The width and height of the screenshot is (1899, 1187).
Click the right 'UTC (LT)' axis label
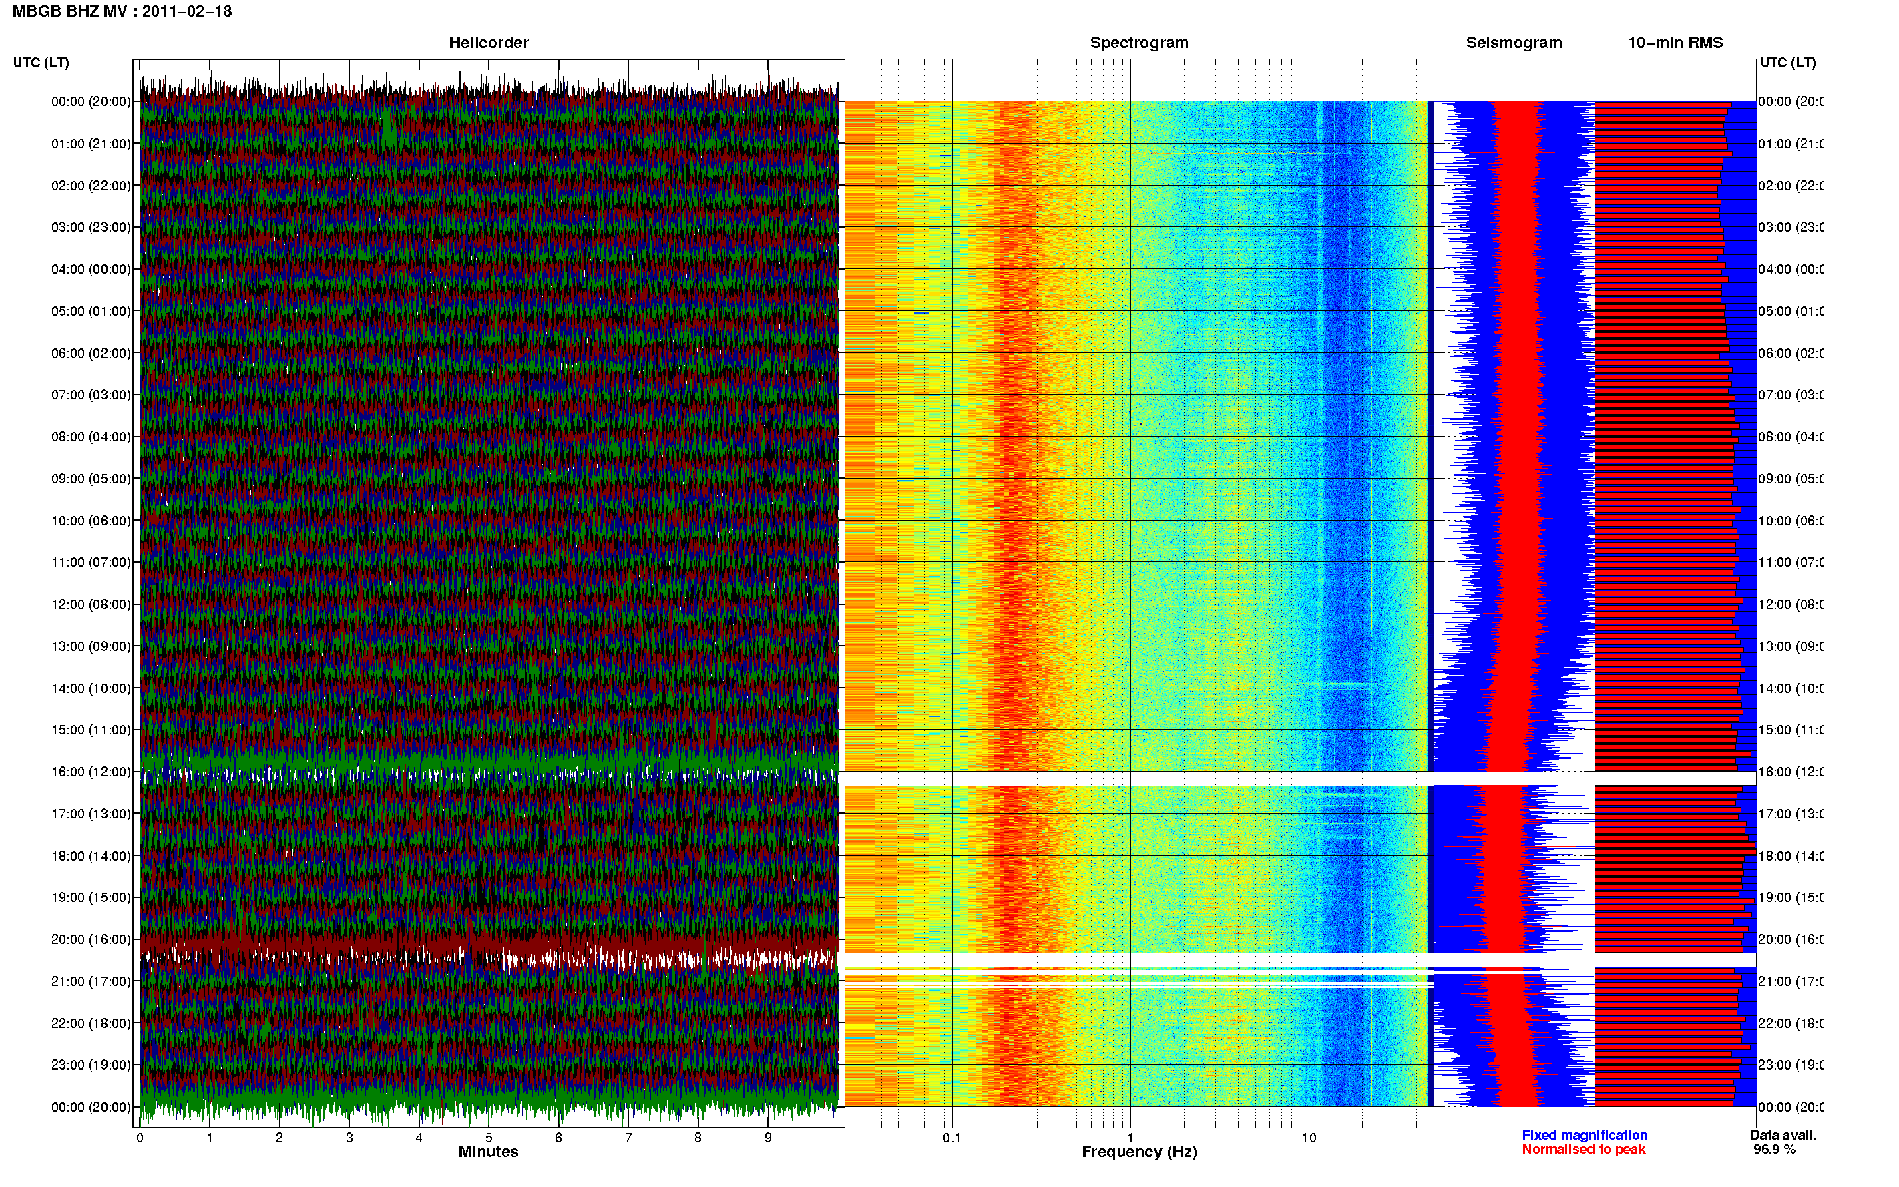(1788, 63)
